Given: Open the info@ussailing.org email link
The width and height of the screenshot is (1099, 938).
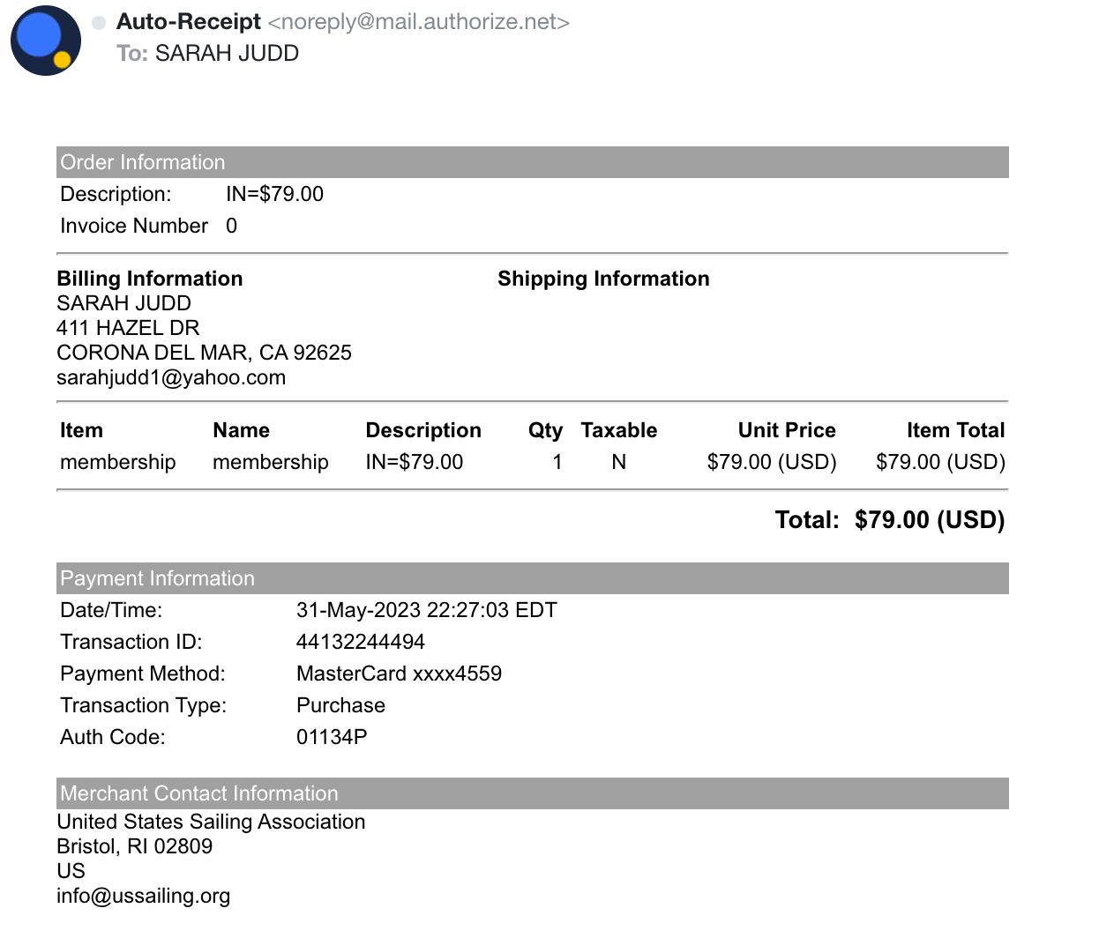Looking at the screenshot, I should click(x=143, y=896).
